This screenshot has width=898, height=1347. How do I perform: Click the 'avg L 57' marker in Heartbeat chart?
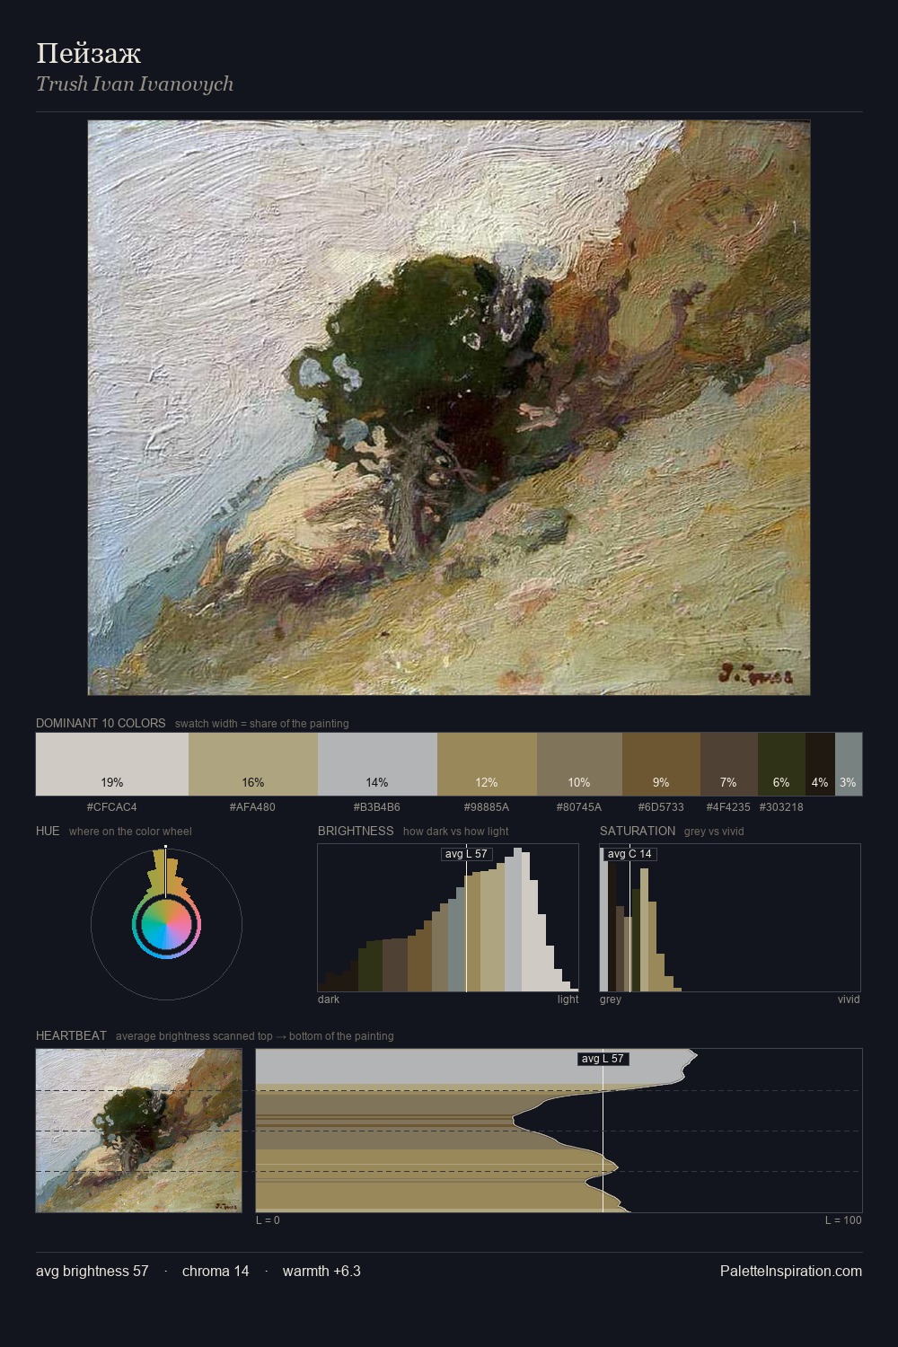(603, 1059)
